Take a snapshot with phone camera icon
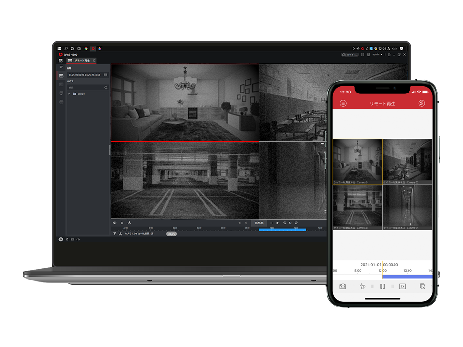463x347 pixels. point(342,286)
